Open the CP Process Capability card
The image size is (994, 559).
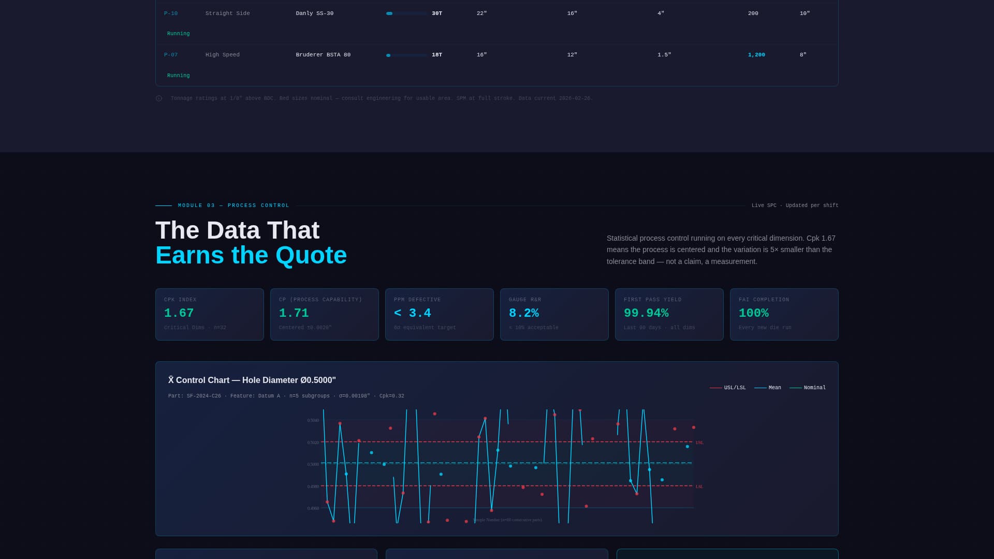click(324, 314)
